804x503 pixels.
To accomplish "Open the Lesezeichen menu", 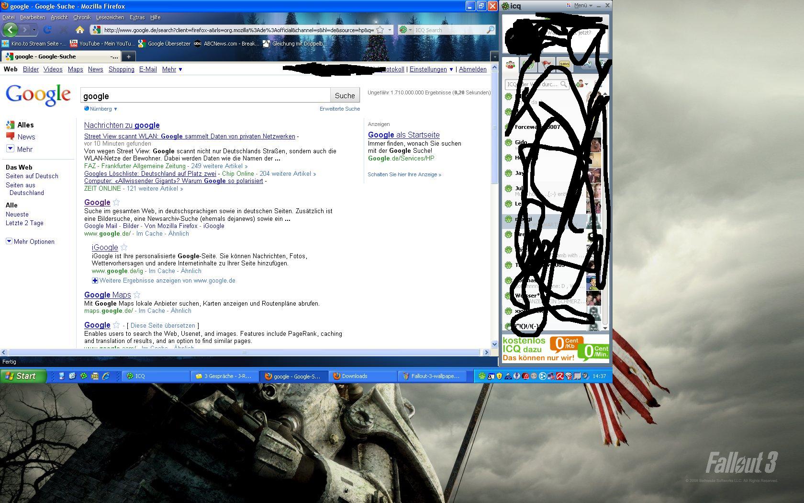I will tap(110, 17).
